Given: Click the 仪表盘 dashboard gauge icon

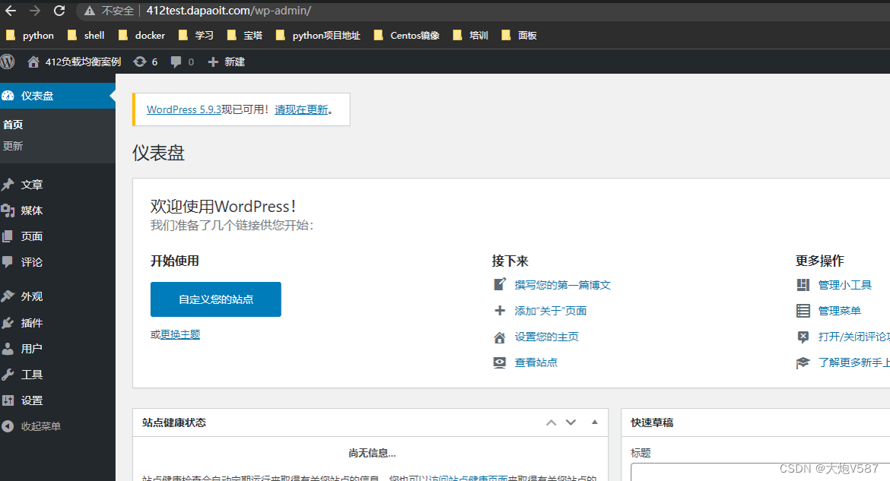Looking at the screenshot, I should click(x=8, y=96).
